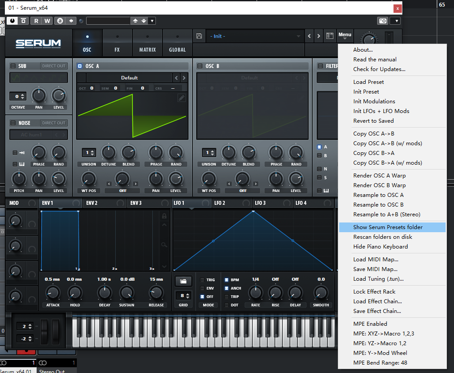This screenshot has width=454, height=373.
Task: Click the envelope zoom magnifier icon
Action: pyautogui.click(x=164, y=245)
